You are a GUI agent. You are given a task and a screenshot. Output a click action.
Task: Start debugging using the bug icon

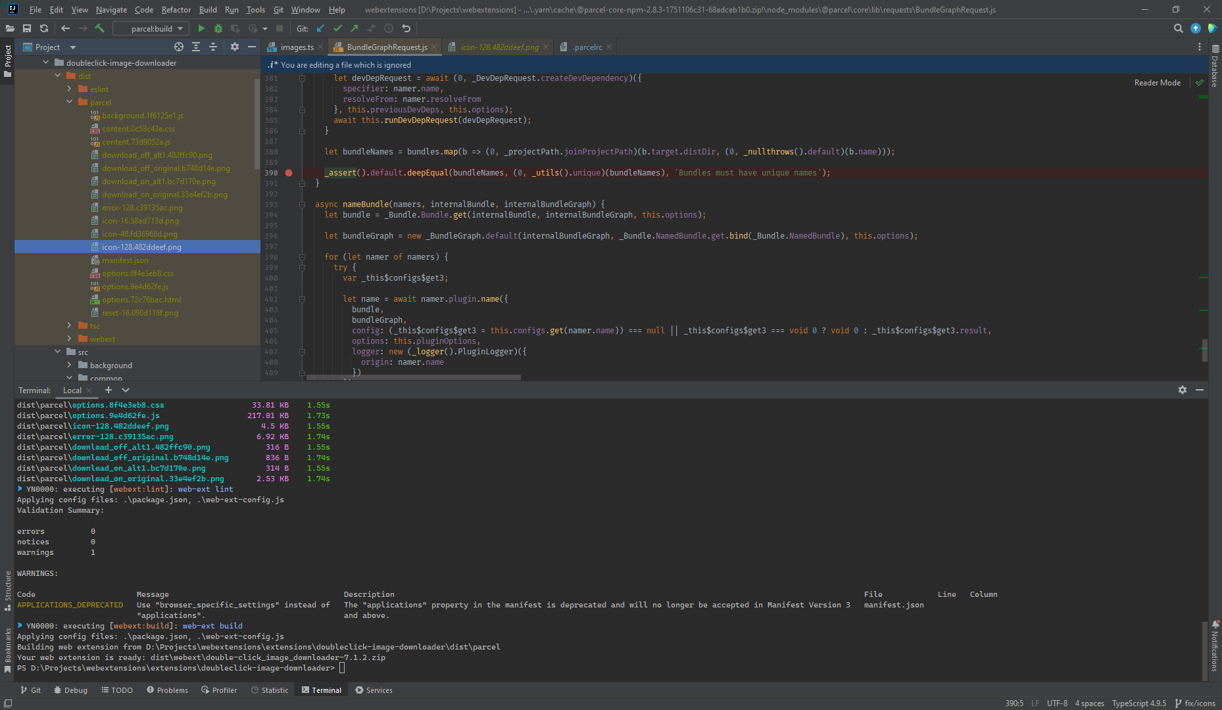[217, 28]
